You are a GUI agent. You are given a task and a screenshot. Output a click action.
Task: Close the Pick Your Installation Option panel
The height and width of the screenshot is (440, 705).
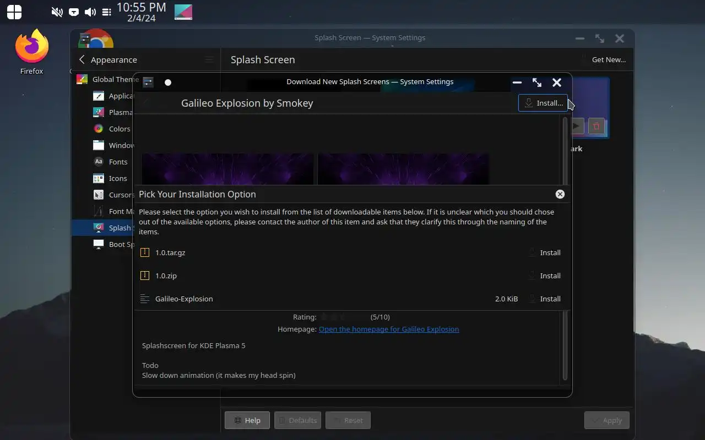point(560,194)
